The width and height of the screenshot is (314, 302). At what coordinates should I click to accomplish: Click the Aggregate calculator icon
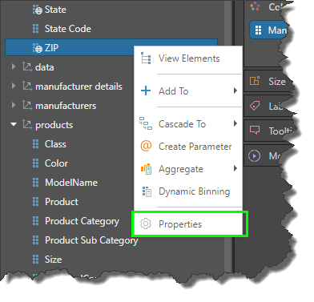coord(146,169)
